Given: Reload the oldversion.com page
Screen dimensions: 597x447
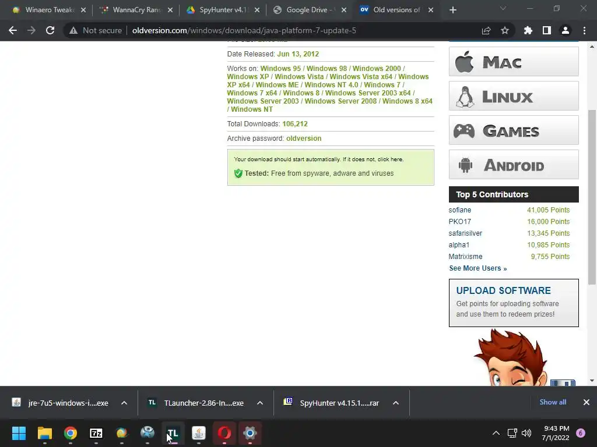Looking at the screenshot, I should pos(50,30).
